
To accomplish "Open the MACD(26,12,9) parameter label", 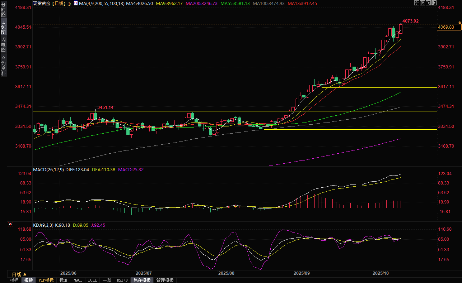I will 48,169.
